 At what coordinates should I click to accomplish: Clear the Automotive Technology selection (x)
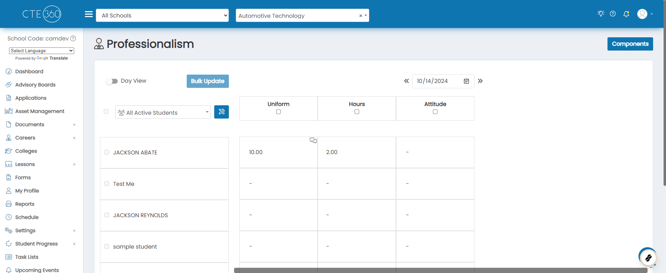coord(361,16)
